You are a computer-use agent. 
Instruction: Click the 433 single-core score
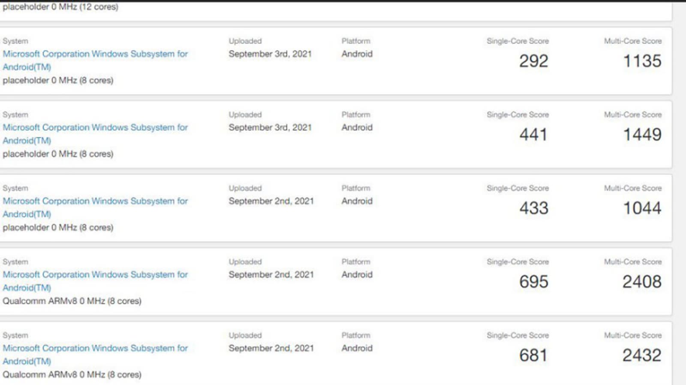point(533,208)
